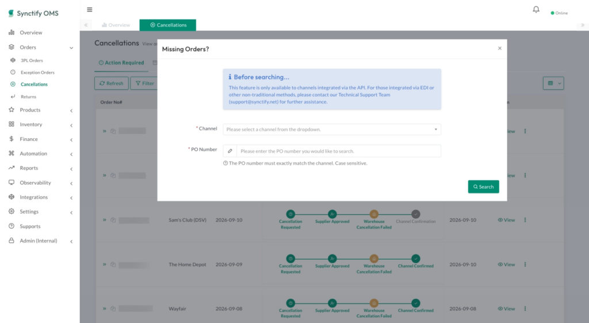Click the Filter button
This screenshot has height=323, width=589.
tap(144, 83)
